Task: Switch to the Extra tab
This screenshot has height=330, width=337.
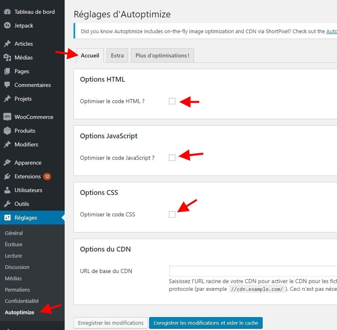Action: pyautogui.click(x=117, y=55)
